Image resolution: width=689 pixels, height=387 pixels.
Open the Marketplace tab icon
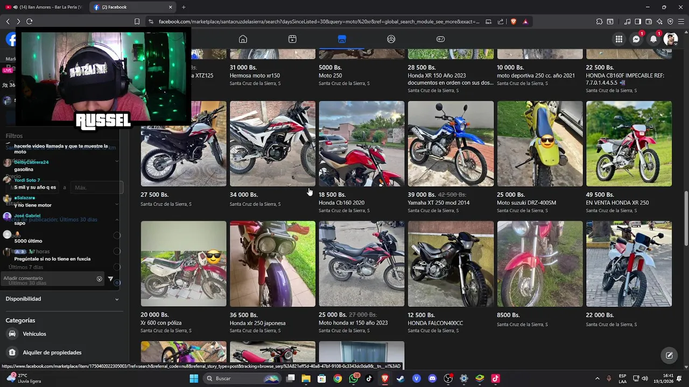(342, 39)
